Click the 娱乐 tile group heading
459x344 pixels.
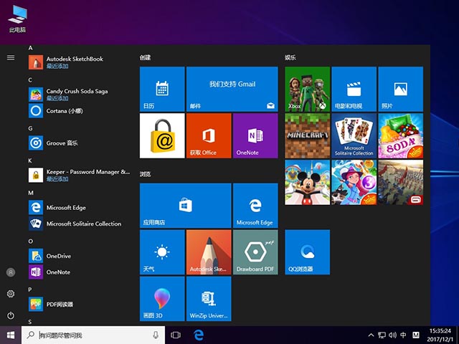coord(290,57)
